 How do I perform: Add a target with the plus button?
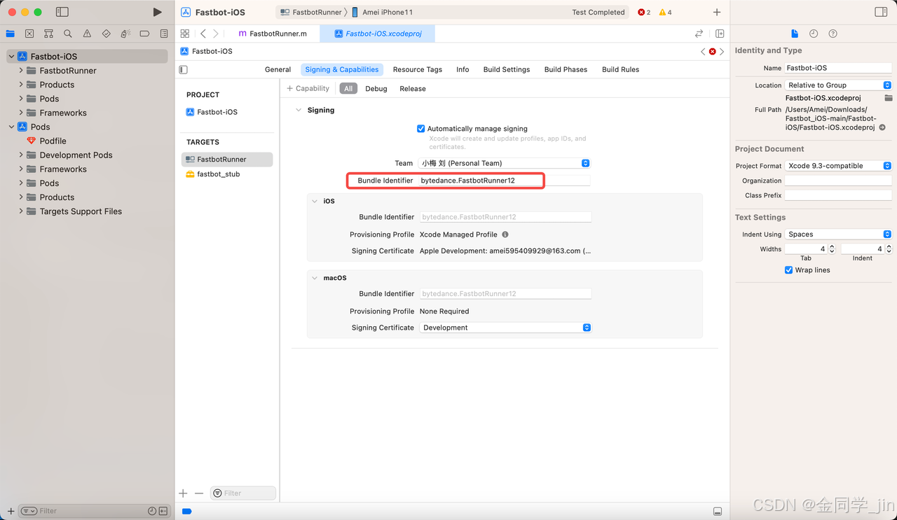[x=184, y=493]
